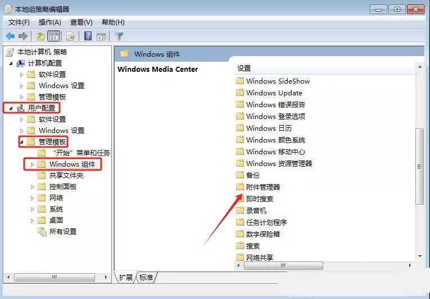Click tree pane's scroll-right arrow
This screenshot has width=430, height=299.
(106, 277)
